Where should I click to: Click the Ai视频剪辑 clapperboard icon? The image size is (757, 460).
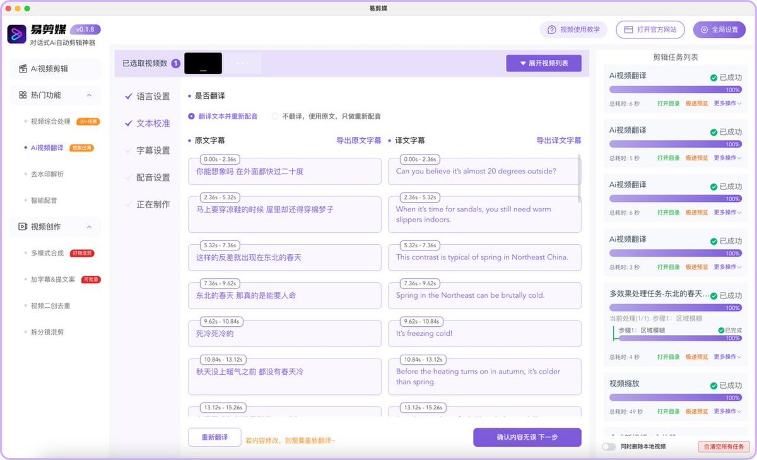(x=23, y=69)
